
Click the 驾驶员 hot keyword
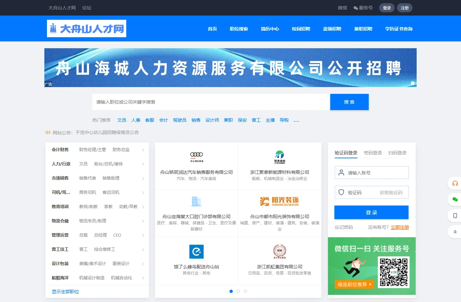pos(180,120)
